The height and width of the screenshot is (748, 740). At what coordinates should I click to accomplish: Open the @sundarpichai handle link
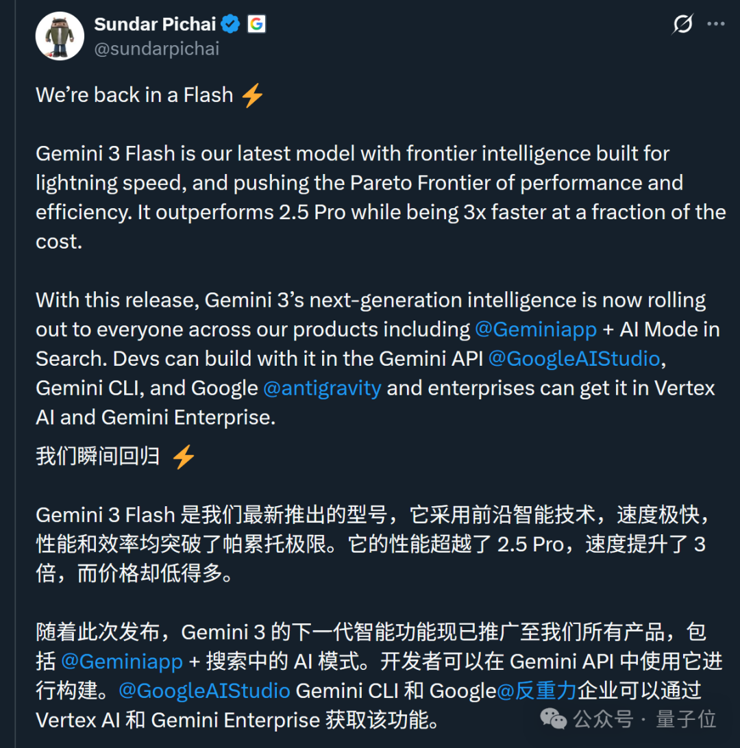(156, 49)
